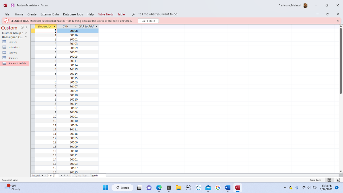Image resolution: width=343 pixels, height=193 pixels.
Task: Dismiss the macro security risk banner
Action: [x=337, y=20]
